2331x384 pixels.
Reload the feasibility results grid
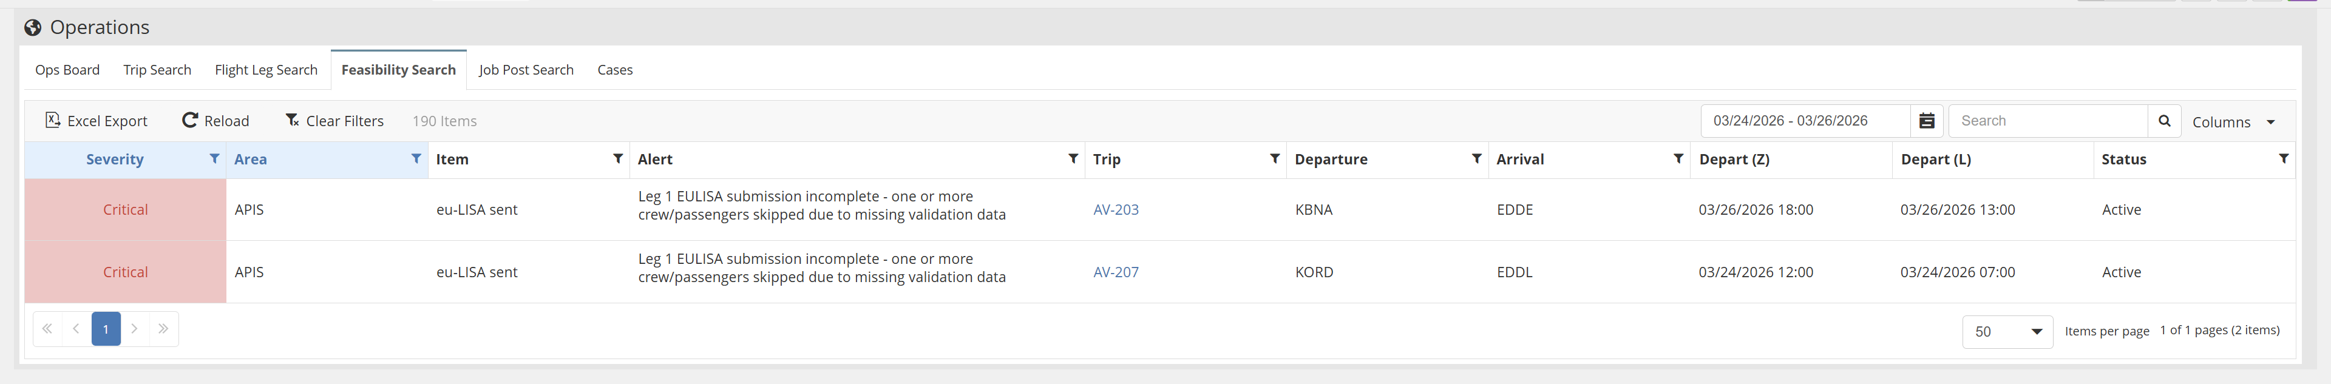pos(216,121)
